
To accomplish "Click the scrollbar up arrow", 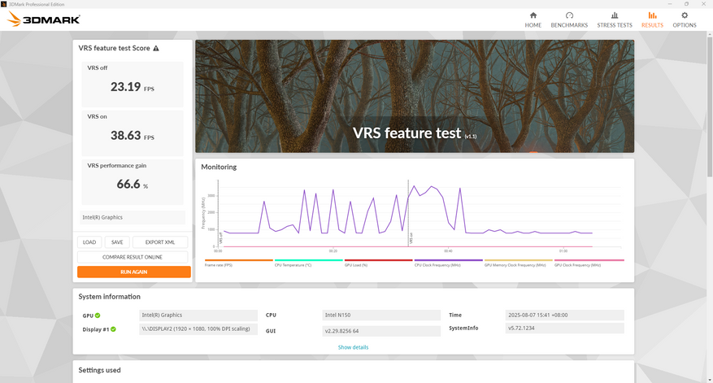I will coord(710,33).
